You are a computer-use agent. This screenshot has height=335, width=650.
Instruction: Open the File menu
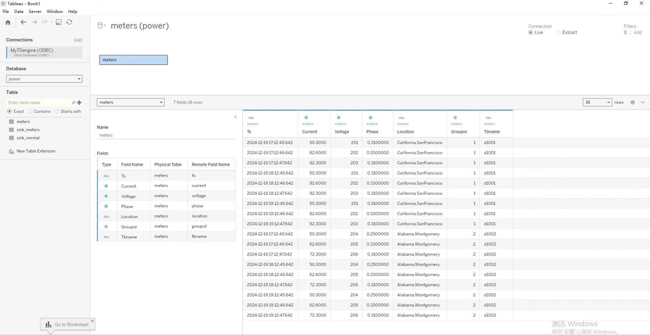click(6, 12)
